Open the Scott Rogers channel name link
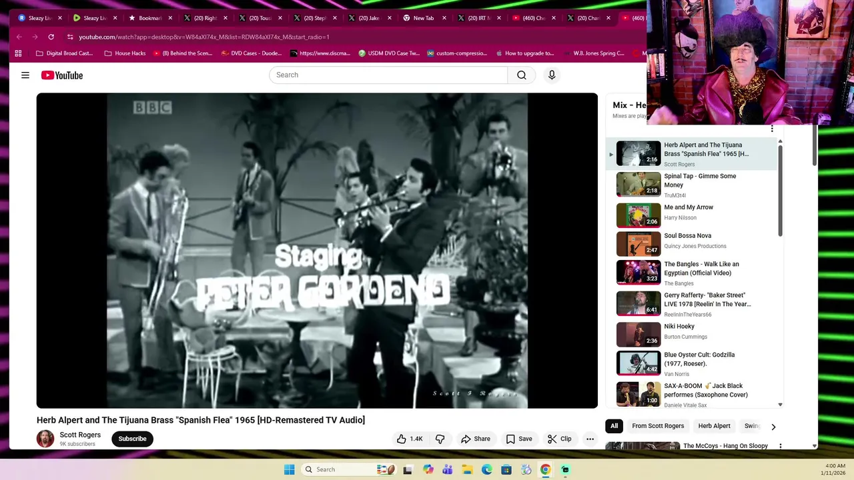 coord(80,435)
